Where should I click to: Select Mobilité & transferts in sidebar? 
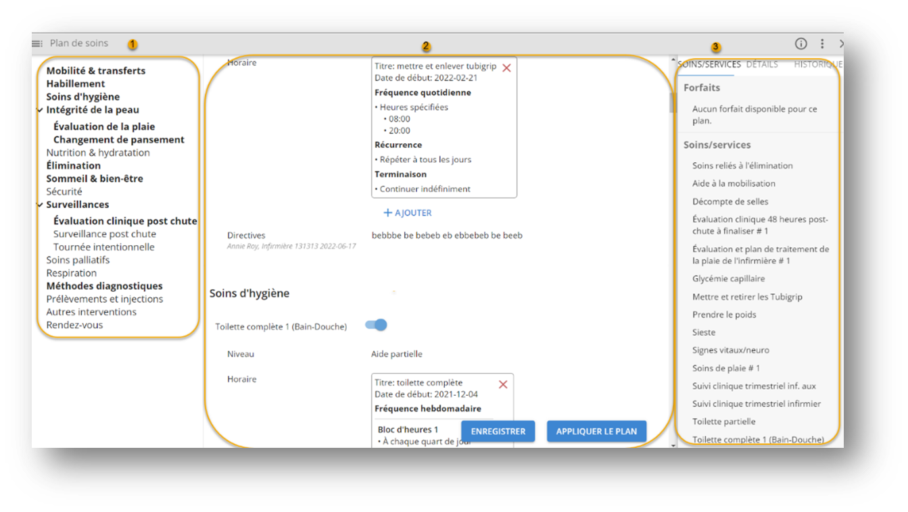coord(95,71)
